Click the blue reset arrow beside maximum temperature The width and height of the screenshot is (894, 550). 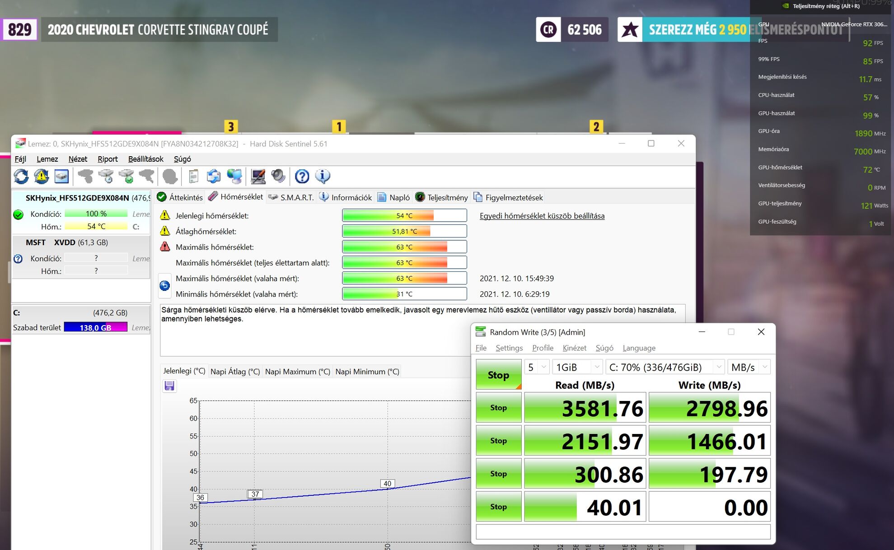click(x=164, y=285)
